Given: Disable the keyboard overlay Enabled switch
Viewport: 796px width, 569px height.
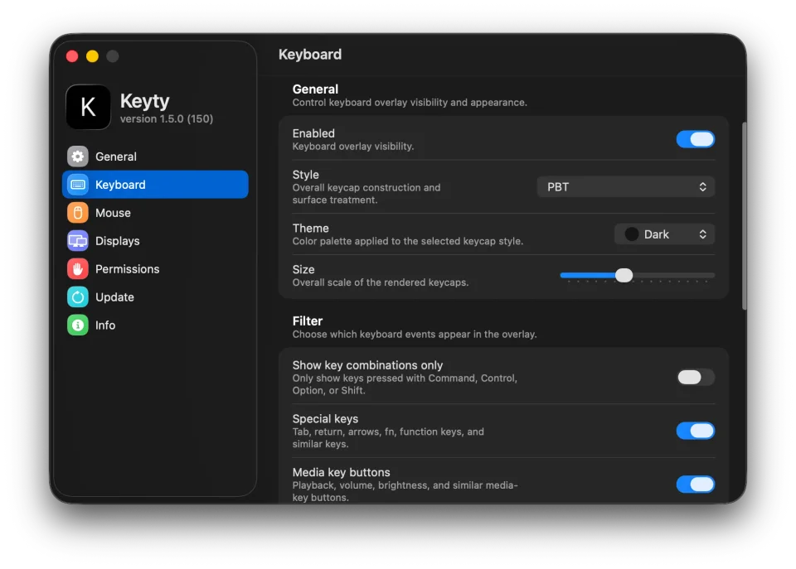Looking at the screenshot, I should (695, 139).
